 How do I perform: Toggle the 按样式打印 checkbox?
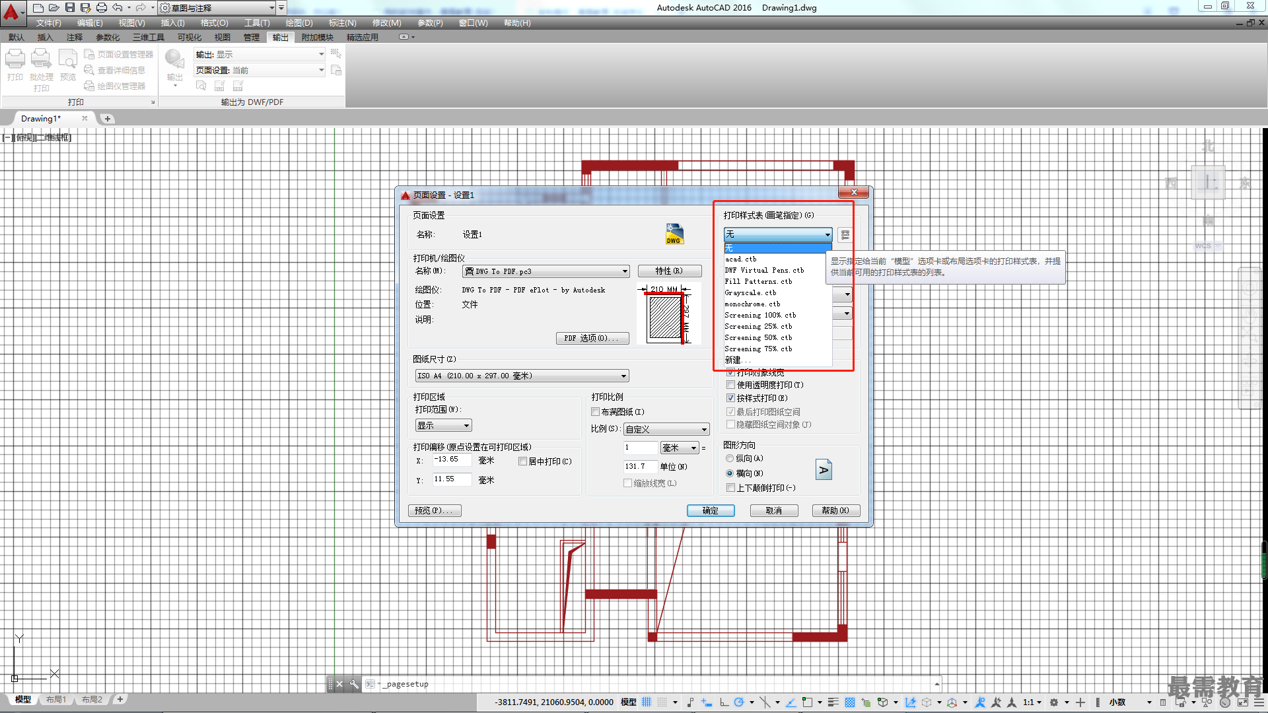[x=730, y=398]
